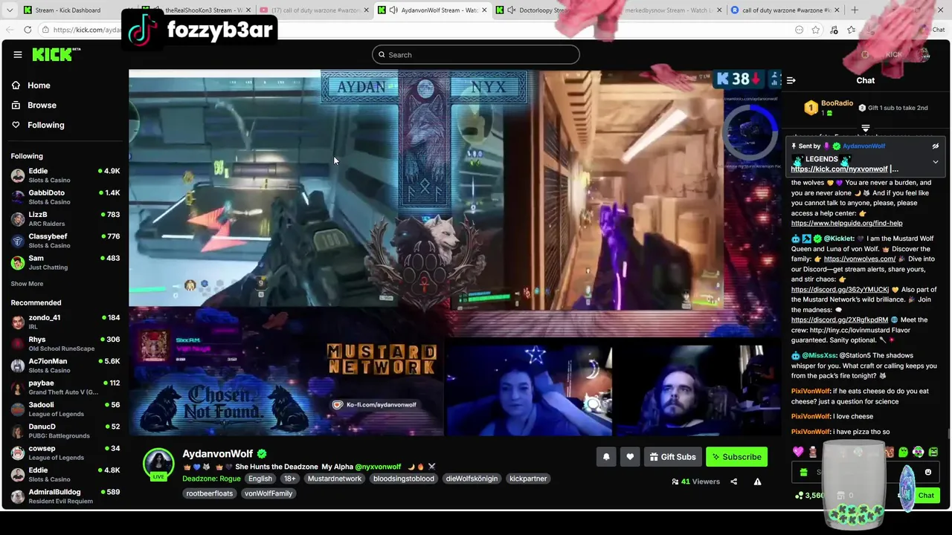This screenshot has height=535, width=952.
Task: Open GabbiDoto channel in Following
Action: tap(65, 197)
